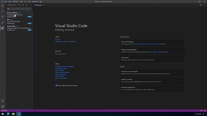Open the Interactive playground card
Viewport: 207px width, 116px height.
click(152, 89)
